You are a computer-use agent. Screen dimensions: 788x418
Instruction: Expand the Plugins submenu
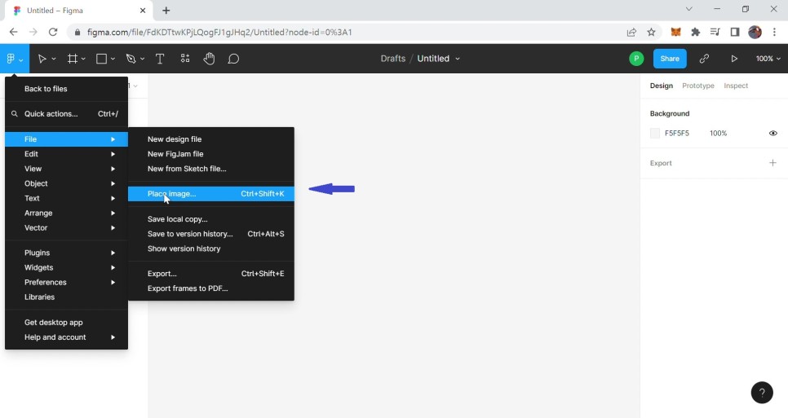(66, 253)
